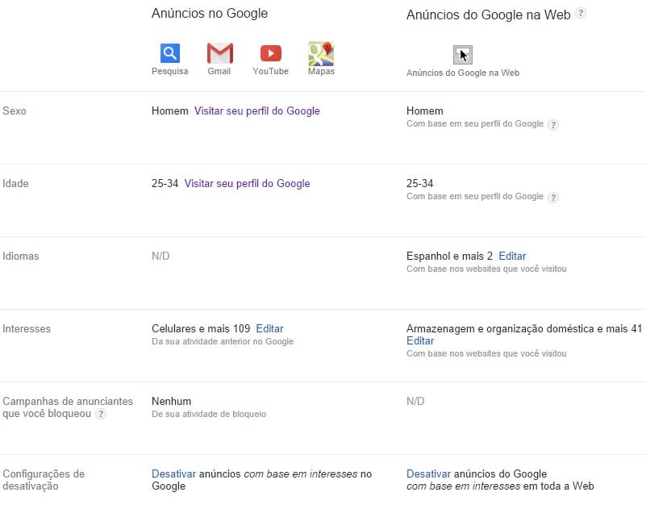The height and width of the screenshot is (509, 646).
Task: Click Desativar for Google ads across the Web
Action: pyautogui.click(x=428, y=474)
